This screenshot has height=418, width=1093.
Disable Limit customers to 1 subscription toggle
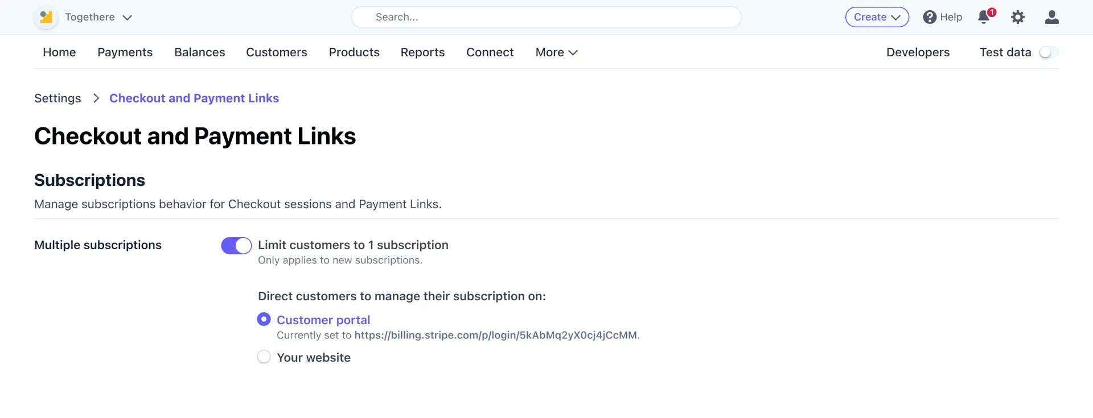click(x=236, y=246)
